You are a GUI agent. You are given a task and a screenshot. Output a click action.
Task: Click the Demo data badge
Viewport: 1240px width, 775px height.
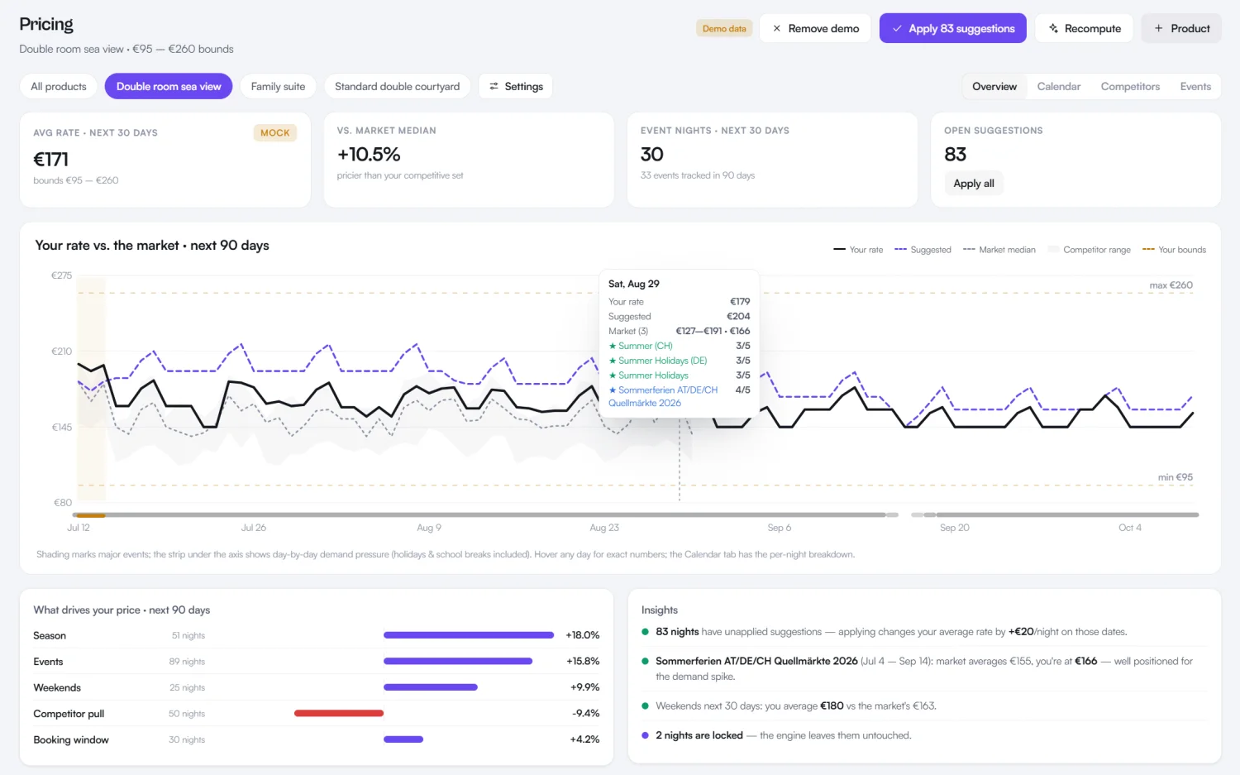point(724,28)
